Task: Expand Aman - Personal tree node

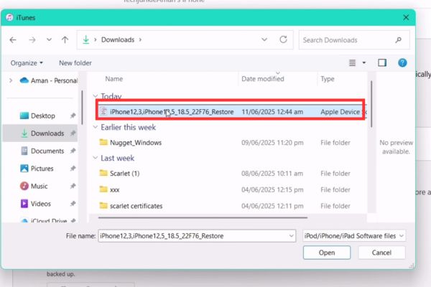Action: (x=11, y=80)
